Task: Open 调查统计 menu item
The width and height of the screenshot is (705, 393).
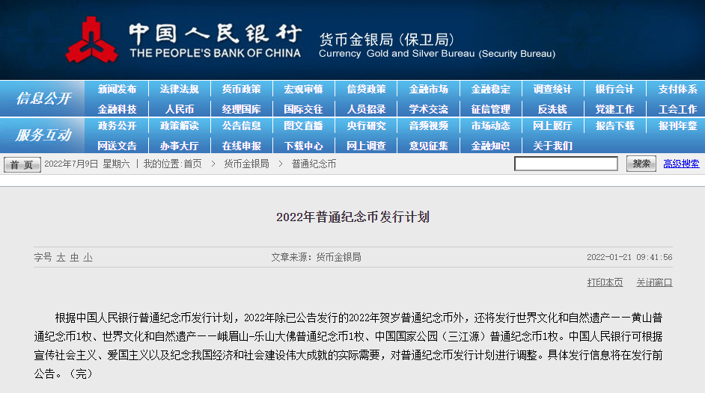Action: pos(552,89)
